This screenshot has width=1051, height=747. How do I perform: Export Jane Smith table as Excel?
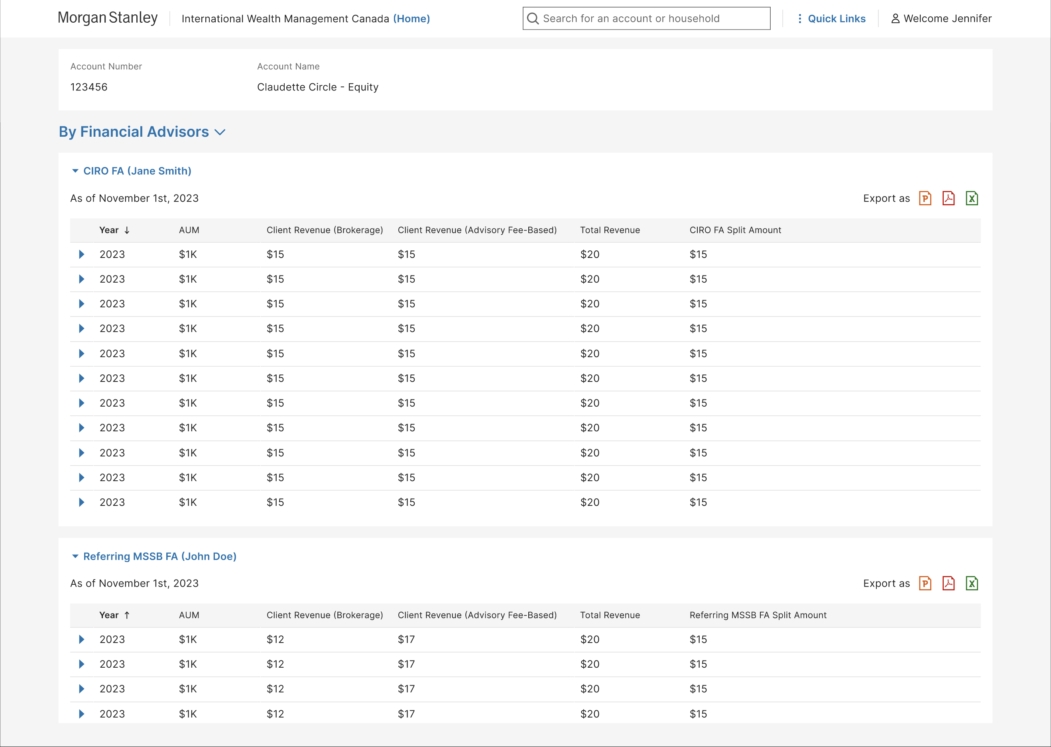coord(972,198)
